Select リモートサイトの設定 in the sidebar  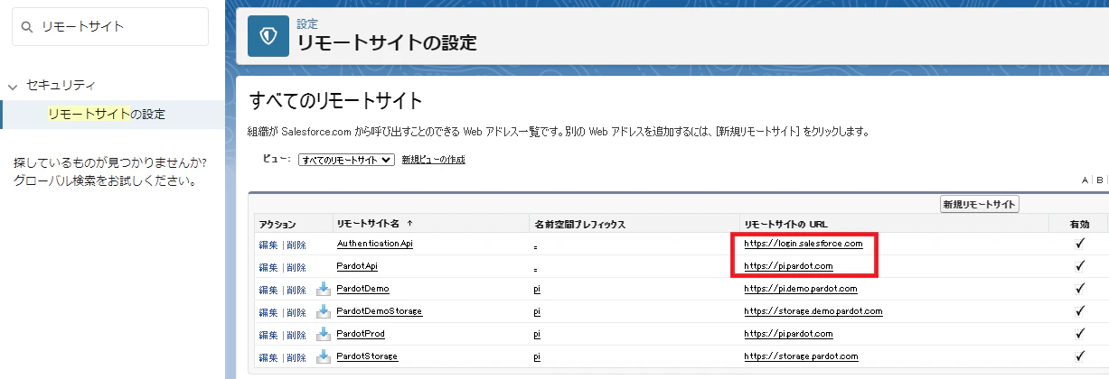[107, 115]
